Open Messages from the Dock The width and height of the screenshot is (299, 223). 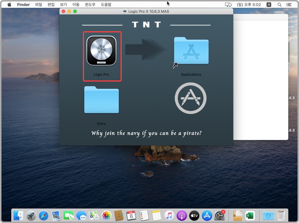pos(81,216)
